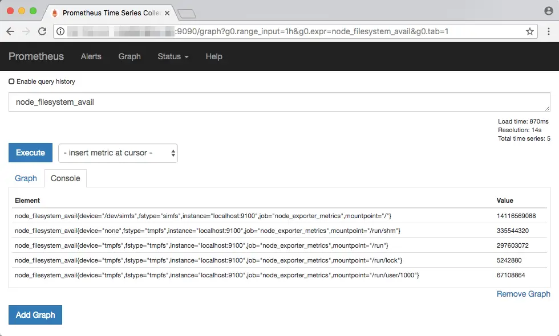Screen dimensions: 559x336
Task: Enable query history checkbox
Action: coord(11,81)
